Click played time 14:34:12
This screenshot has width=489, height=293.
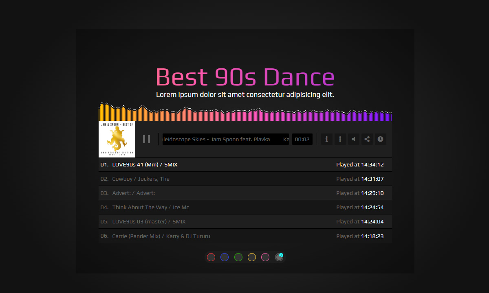[x=372, y=165]
